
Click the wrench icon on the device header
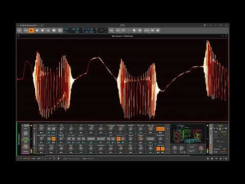[x=22, y=125]
